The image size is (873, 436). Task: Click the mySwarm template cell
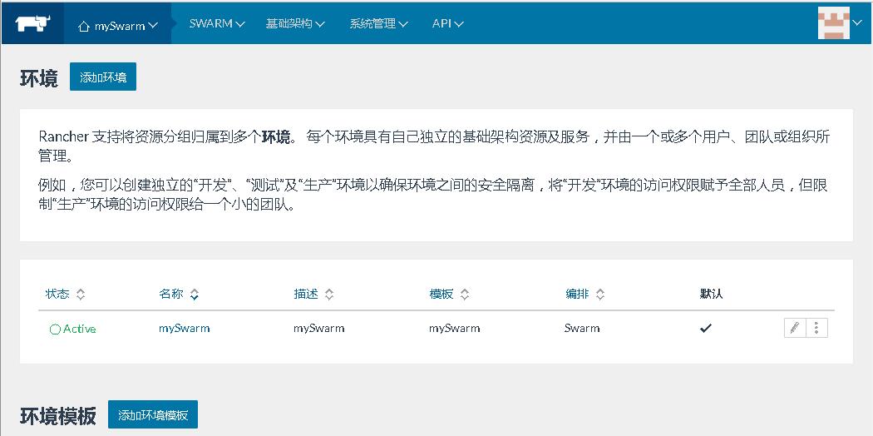pyautogui.click(x=454, y=329)
